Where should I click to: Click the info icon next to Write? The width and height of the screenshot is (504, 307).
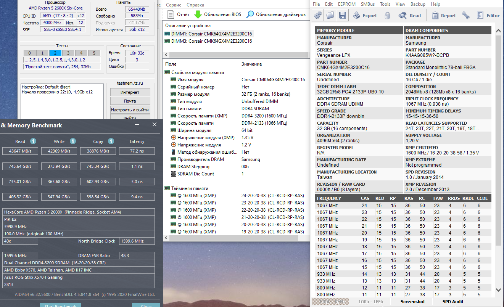tap(72, 141)
